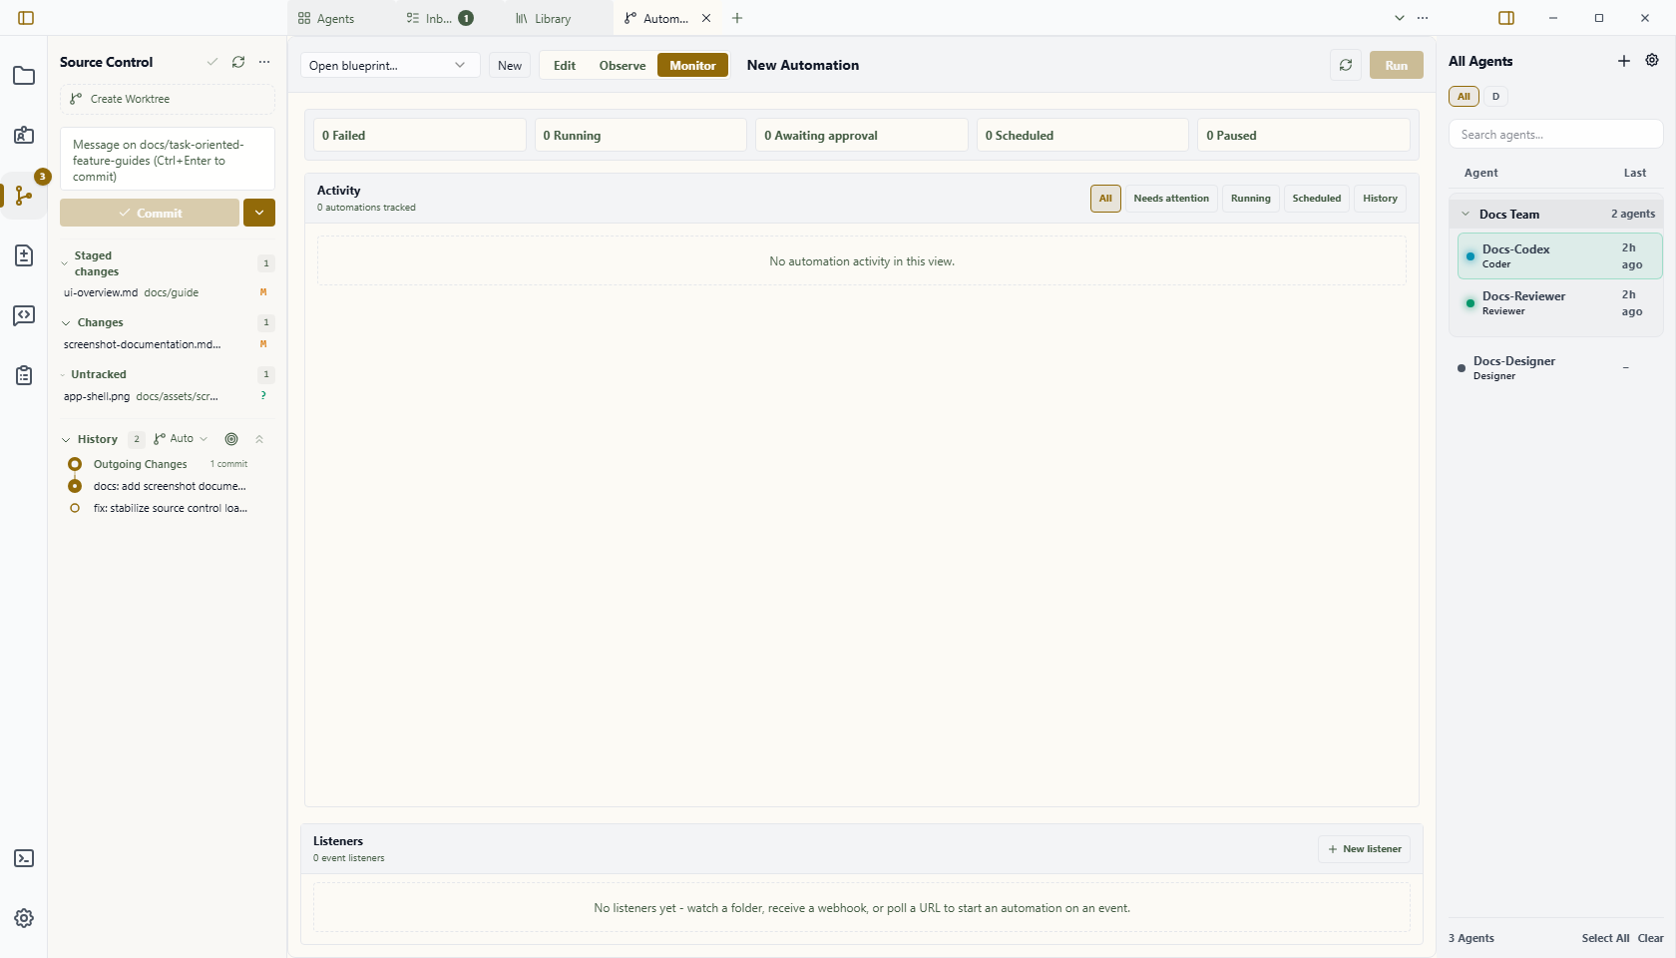Open Source Control branch icon in sidebar

[24, 196]
